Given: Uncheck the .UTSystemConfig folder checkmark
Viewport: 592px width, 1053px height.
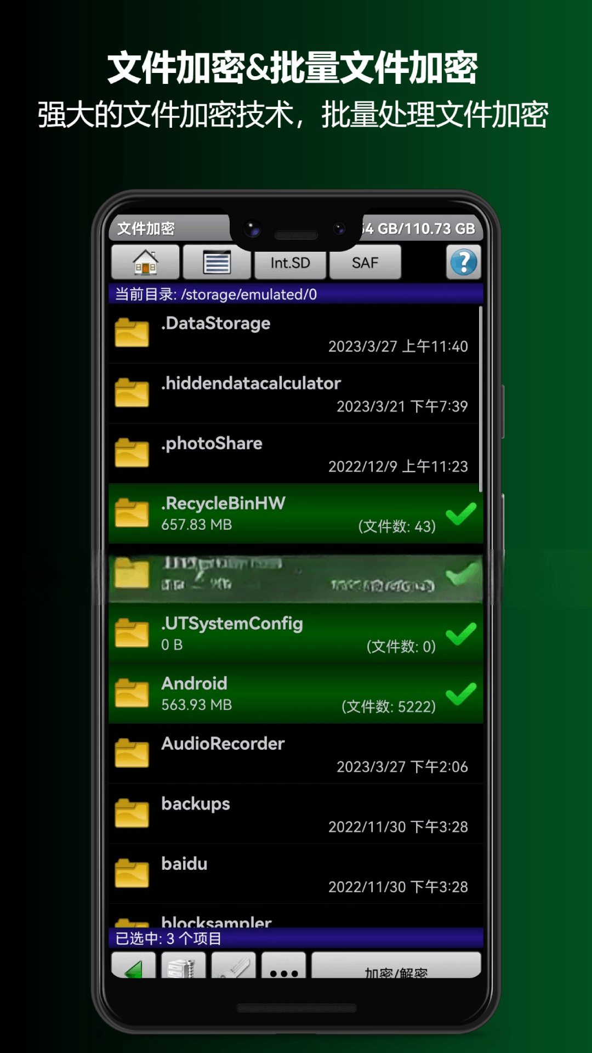Looking at the screenshot, I should point(460,634).
